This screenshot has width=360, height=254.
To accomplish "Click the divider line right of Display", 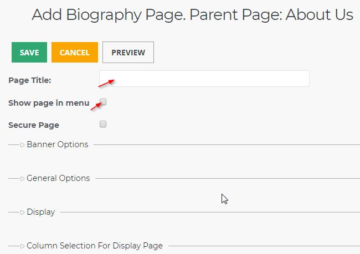I will point(210,212).
